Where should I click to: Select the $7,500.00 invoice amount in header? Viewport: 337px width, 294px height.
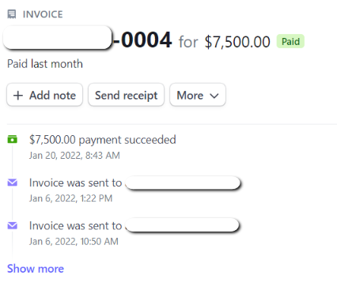tap(237, 42)
